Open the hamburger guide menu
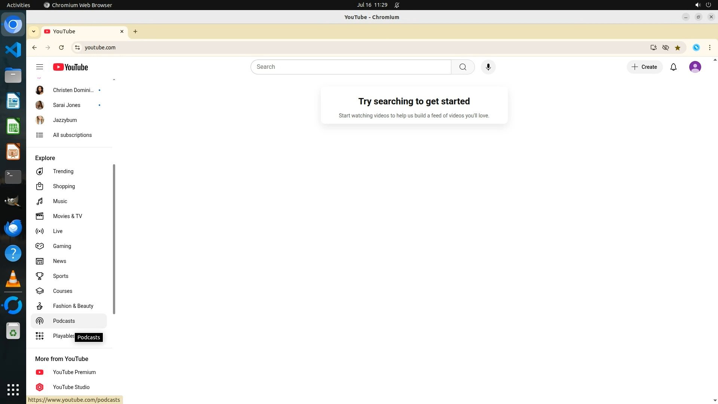This screenshot has height=404, width=718. click(40, 67)
